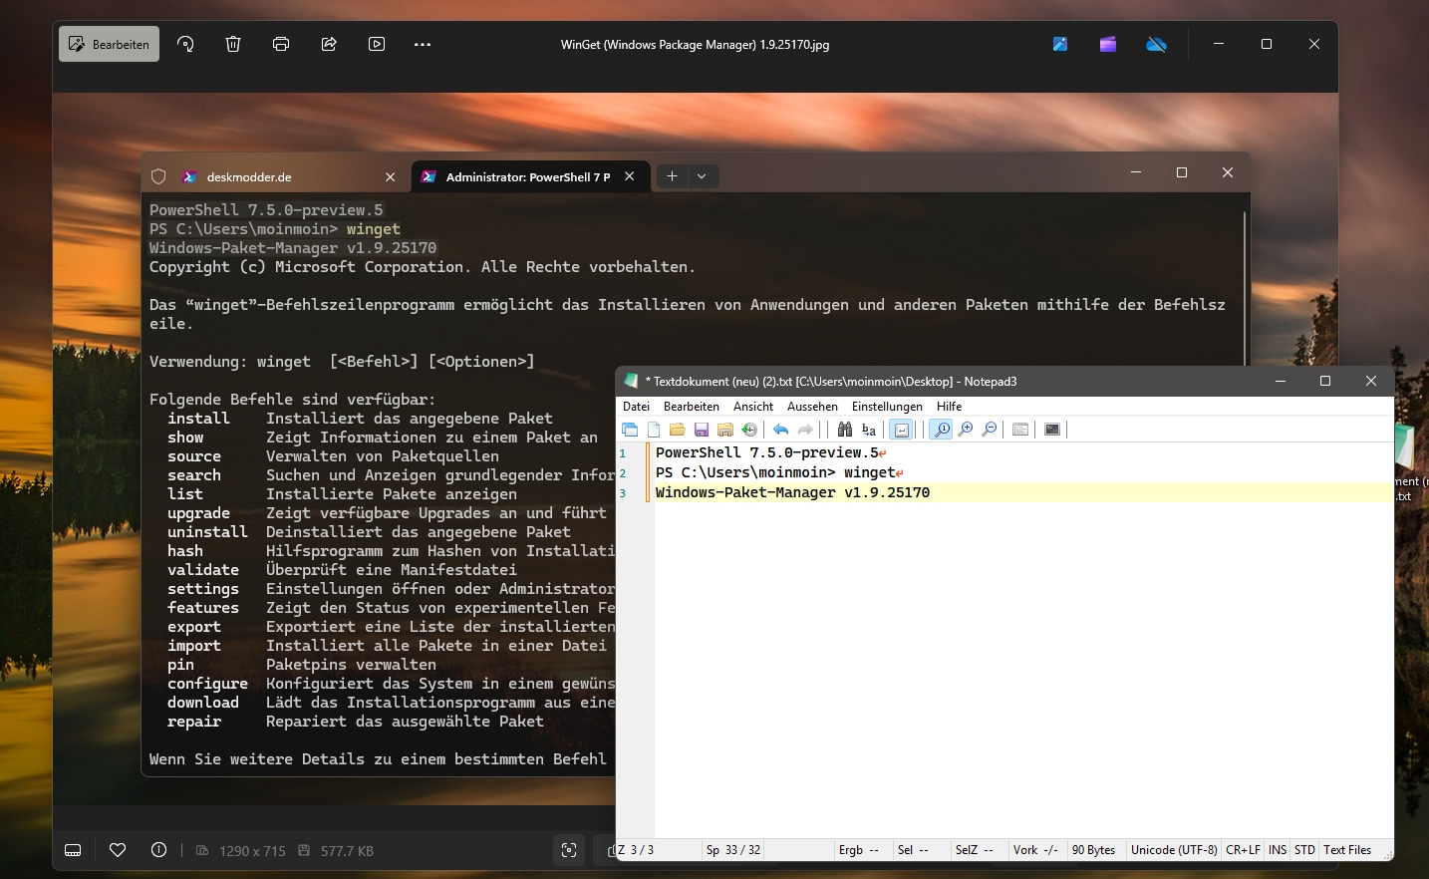Open Designer from the blue icon at Photos top-right
The image size is (1429, 879).
click(x=1060, y=44)
